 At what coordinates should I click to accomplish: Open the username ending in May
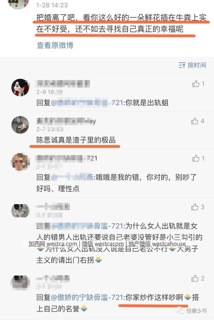66,121
